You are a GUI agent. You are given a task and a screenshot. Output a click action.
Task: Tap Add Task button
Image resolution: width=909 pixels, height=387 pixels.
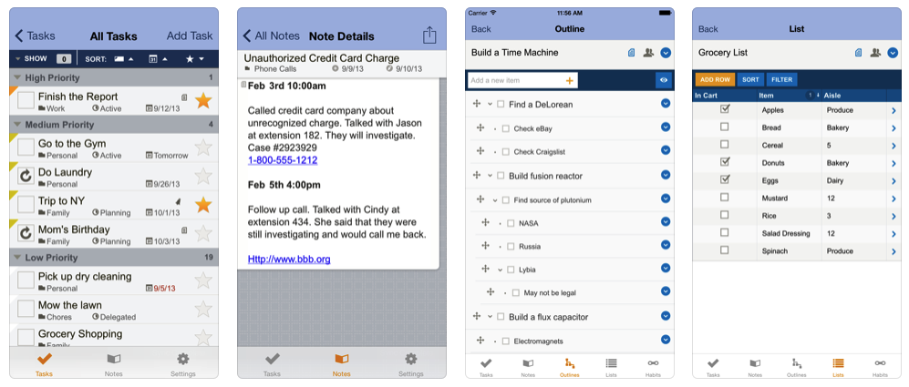point(190,36)
